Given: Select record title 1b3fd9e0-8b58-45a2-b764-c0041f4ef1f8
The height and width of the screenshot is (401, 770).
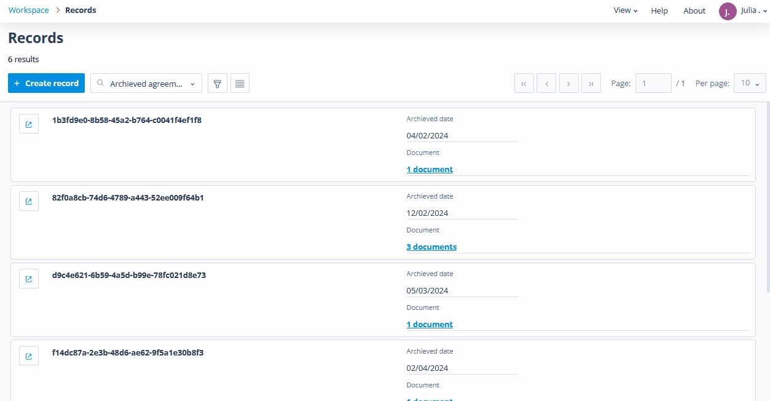Looking at the screenshot, I should tap(127, 121).
